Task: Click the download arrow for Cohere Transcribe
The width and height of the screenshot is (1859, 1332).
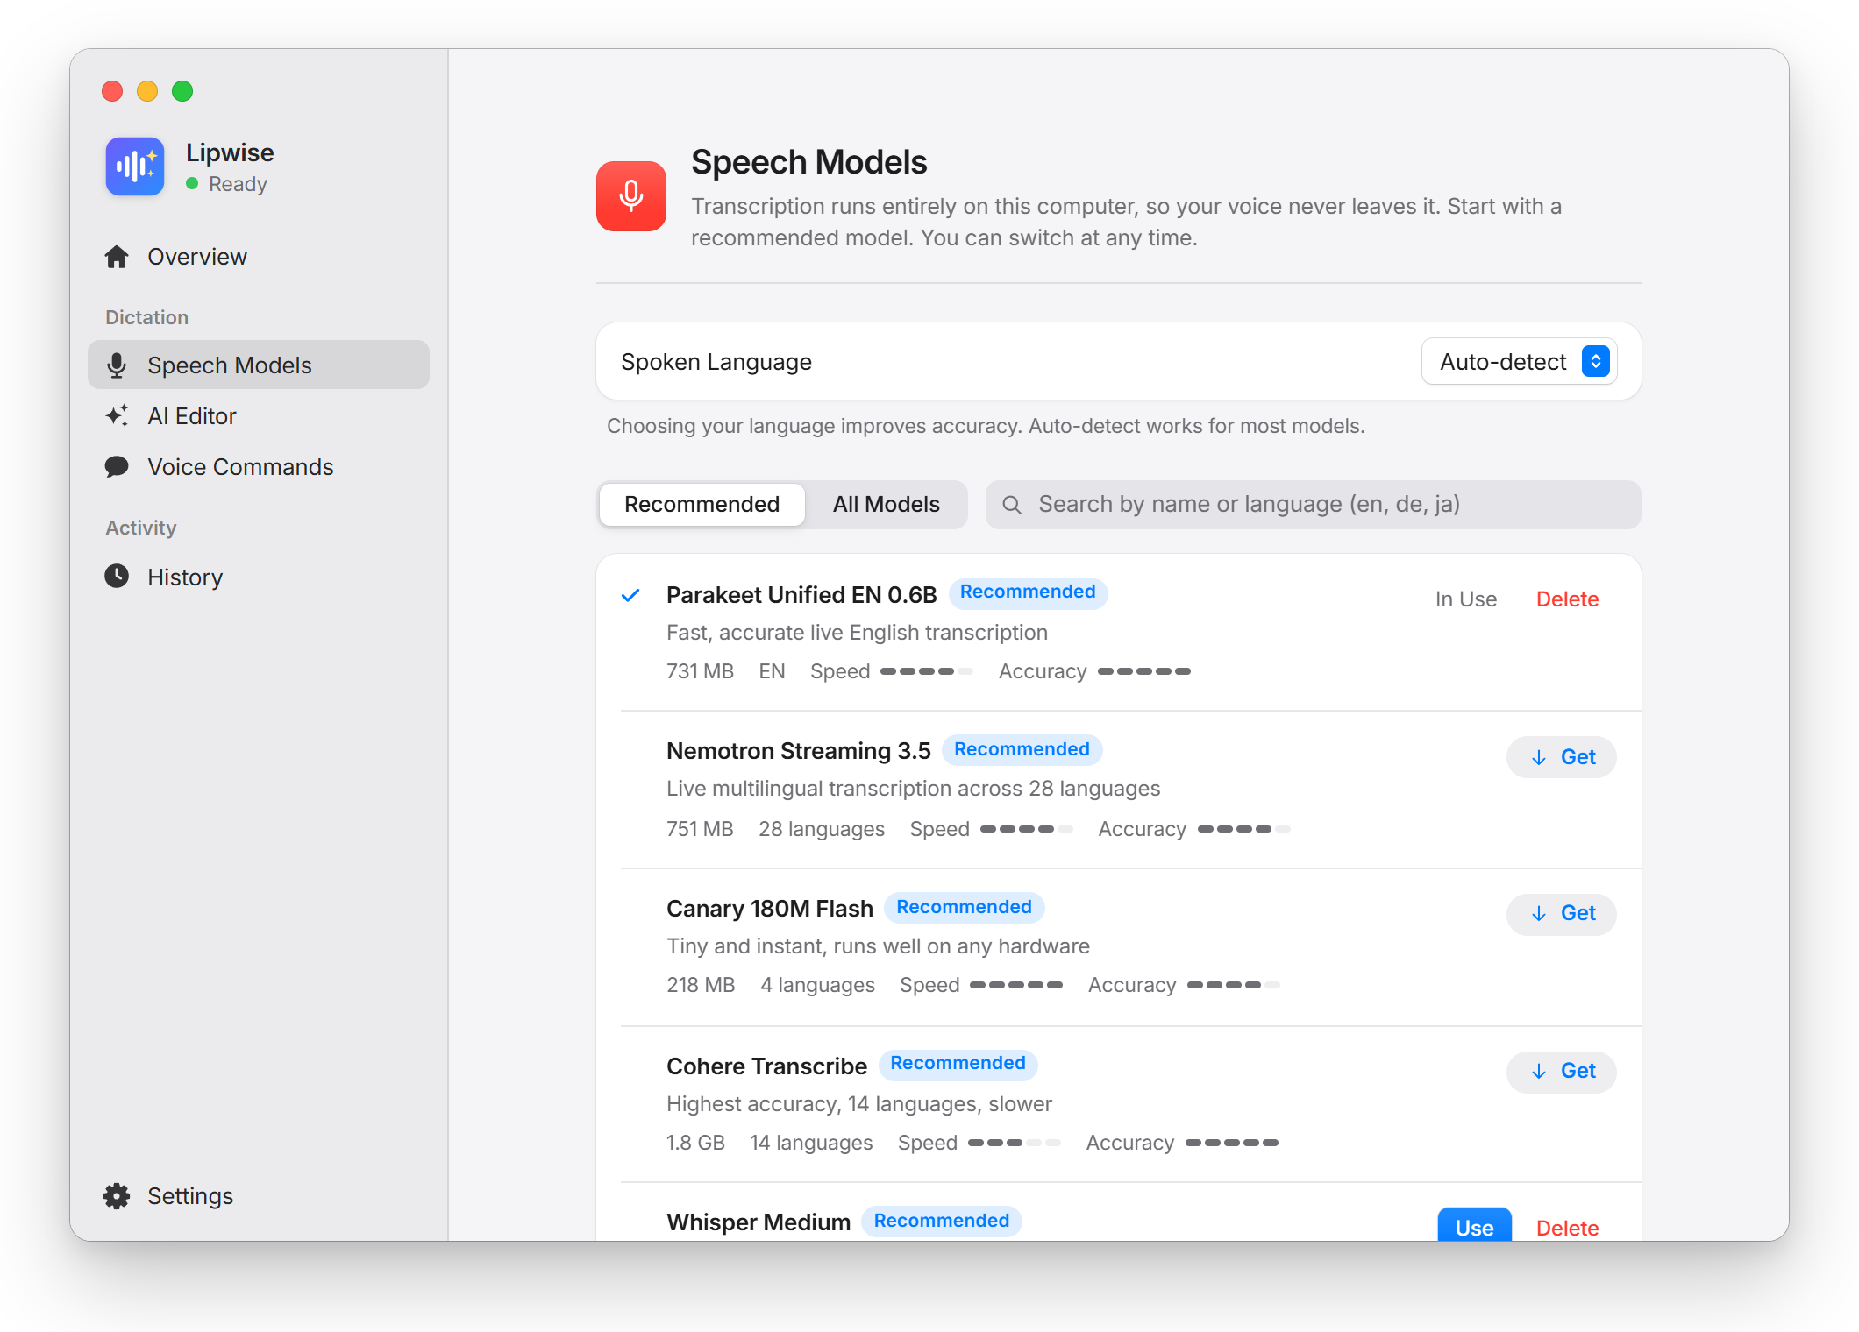Action: pos(1539,1072)
